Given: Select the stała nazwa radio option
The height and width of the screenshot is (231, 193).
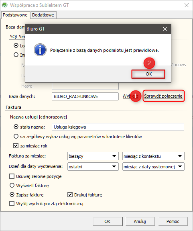Looking at the screenshot, I should 16,127.
